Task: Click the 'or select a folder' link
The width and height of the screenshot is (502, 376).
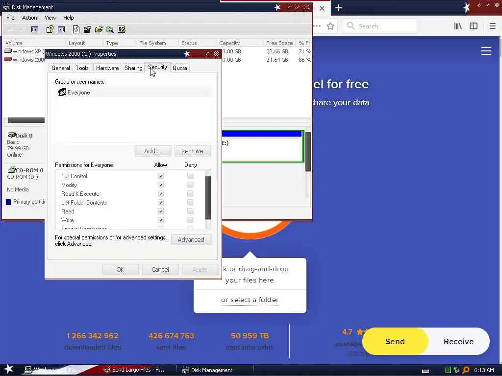Action: coord(250,300)
